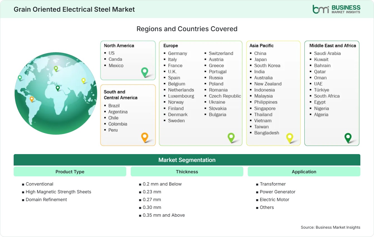Click the yellow pin in Asia Pacific card
Image resolution: width=374 pixels, height=237 pixels.
[x=290, y=138]
